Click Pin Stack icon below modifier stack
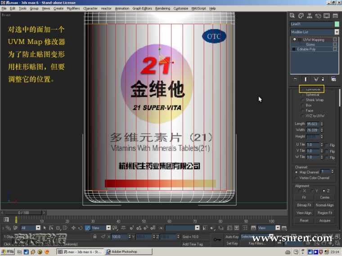Screen dimensions: 342x256 click(x=295, y=79)
